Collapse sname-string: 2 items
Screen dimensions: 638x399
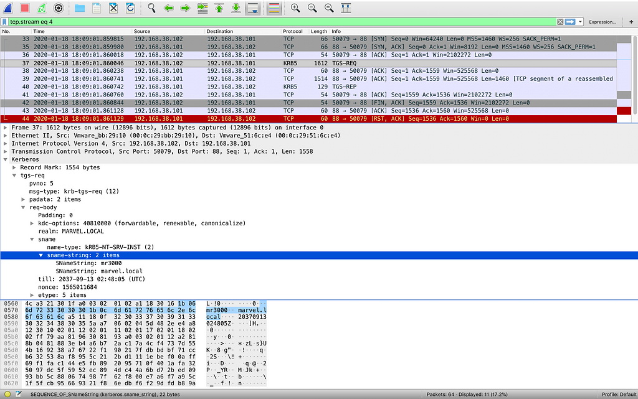point(40,255)
